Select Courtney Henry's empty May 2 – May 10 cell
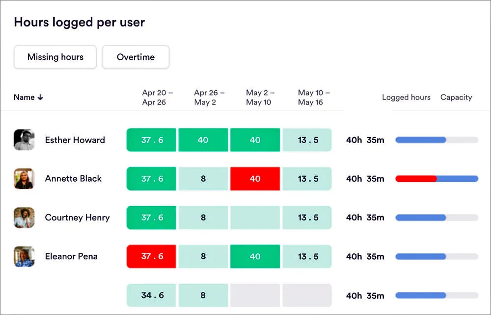This screenshot has height=315, width=491. 255,218
